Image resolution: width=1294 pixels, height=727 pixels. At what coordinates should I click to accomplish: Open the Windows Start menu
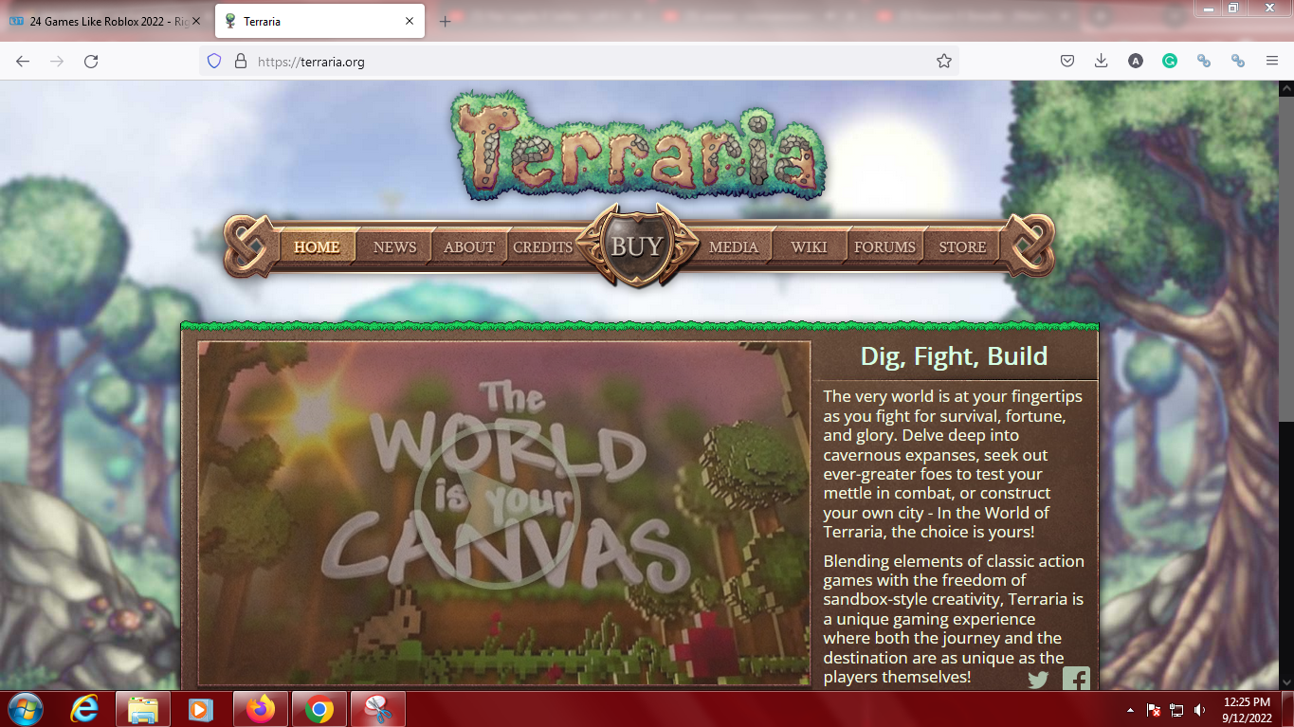tap(25, 709)
